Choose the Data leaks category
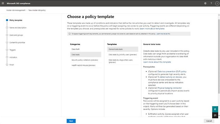The image size is (220, 124). tap(86, 55)
